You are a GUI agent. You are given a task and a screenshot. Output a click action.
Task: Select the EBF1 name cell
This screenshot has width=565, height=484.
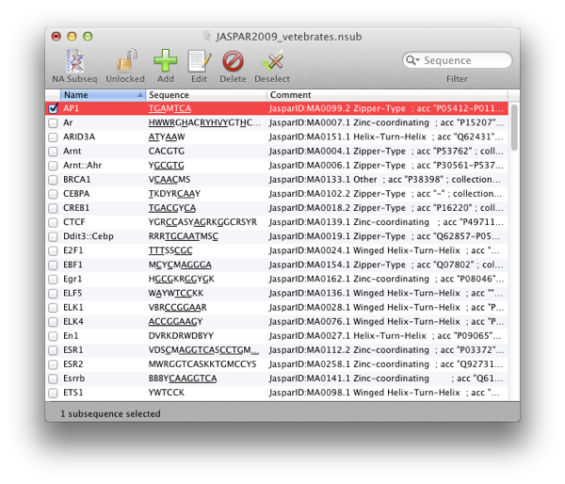(x=73, y=265)
